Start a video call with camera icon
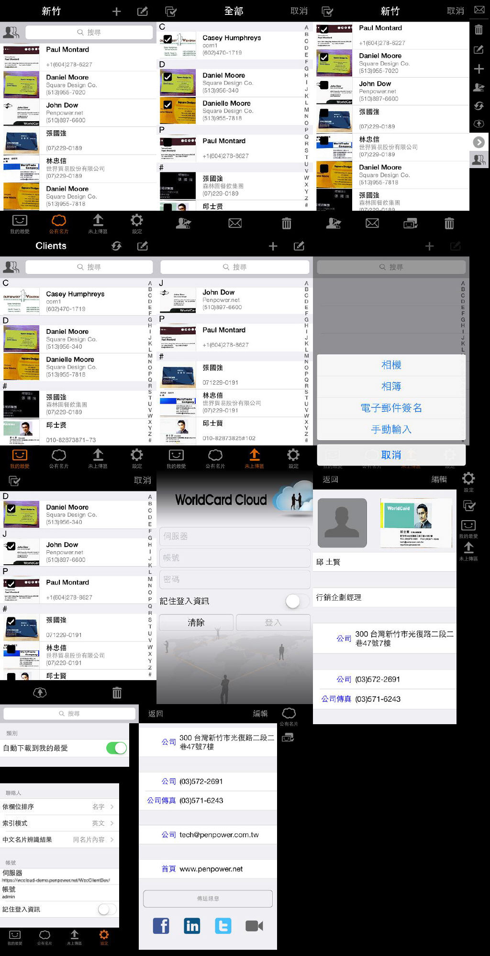Viewport: 490px width, 956px height. [254, 926]
